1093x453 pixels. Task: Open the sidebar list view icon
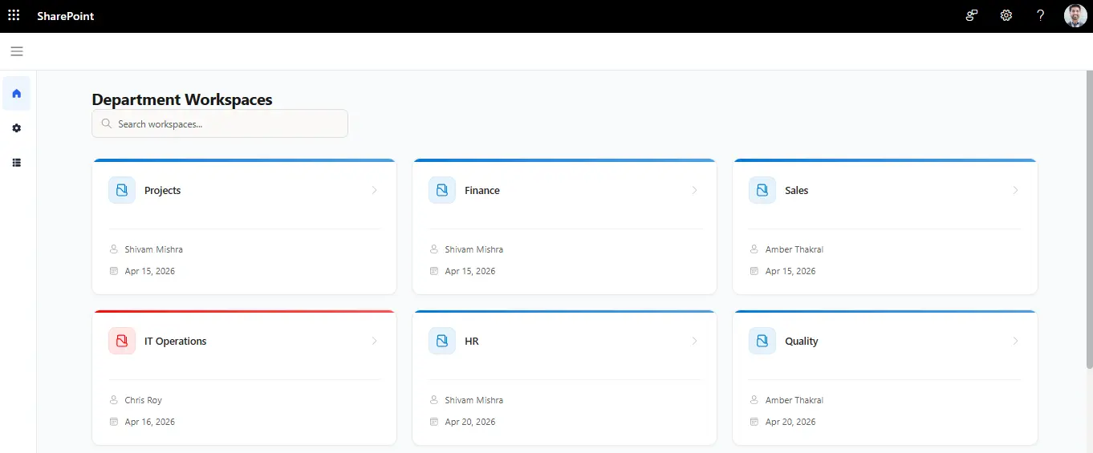[17, 163]
